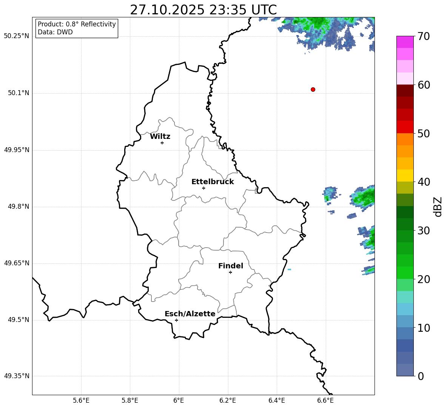
Task: Click the 50 colorbar tick label
Action: click(424, 134)
